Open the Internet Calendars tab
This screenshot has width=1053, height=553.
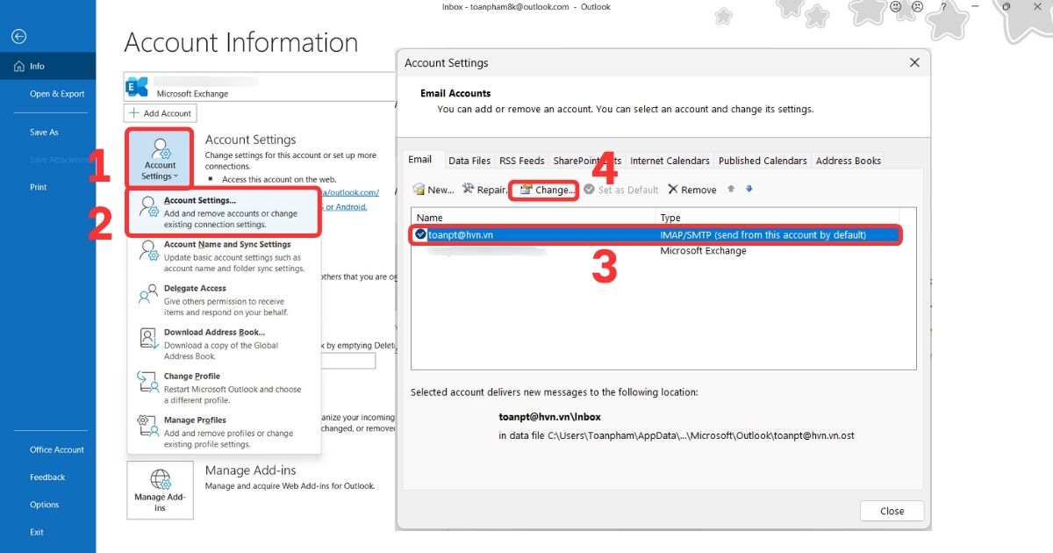670,161
